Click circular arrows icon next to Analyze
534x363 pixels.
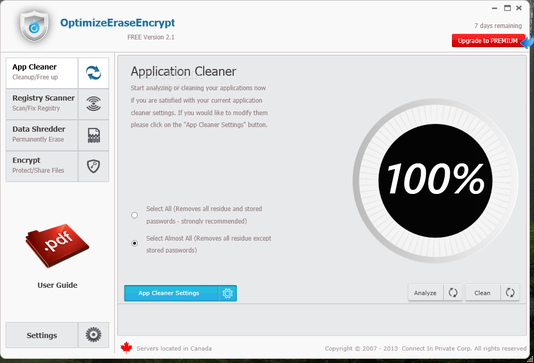453,292
